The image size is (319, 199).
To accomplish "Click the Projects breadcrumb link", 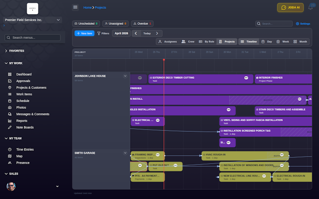I will [100, 8].
